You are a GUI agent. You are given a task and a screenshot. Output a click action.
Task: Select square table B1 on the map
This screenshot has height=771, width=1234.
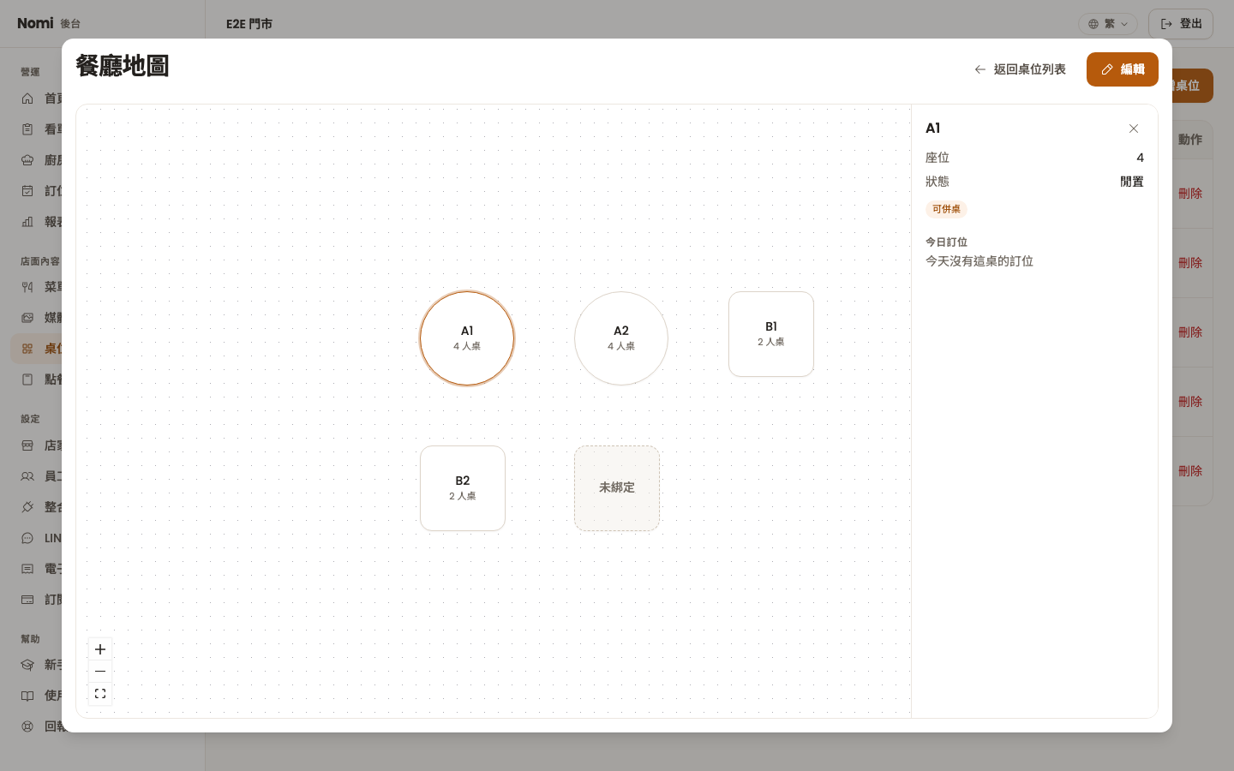coord(771,334)
